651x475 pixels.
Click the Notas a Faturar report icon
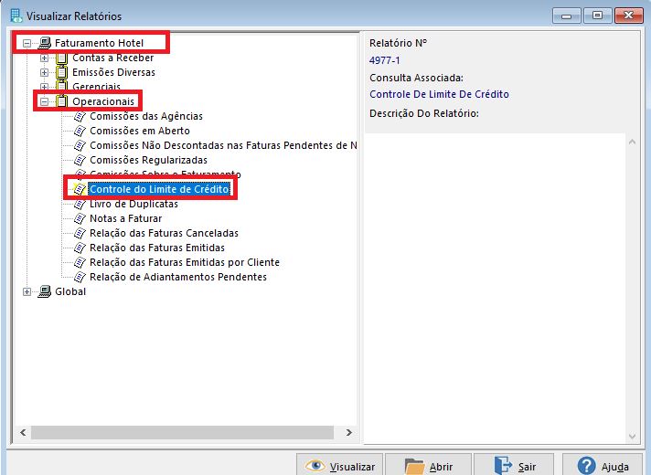80,218
